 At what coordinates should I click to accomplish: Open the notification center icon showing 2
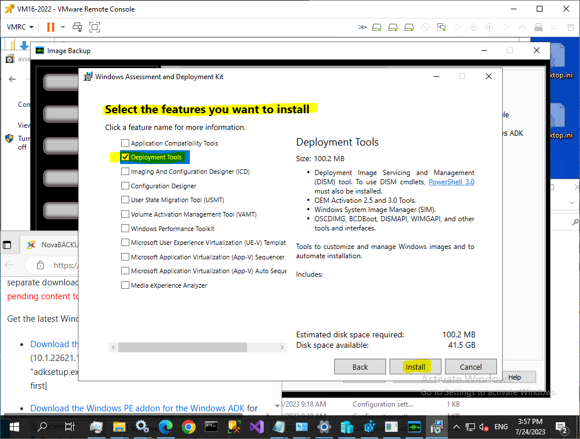click(561, 427)
